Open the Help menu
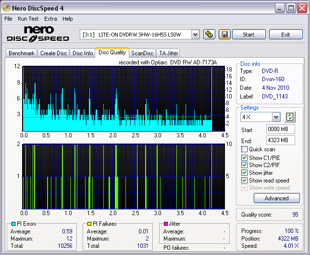 (68, 19)
